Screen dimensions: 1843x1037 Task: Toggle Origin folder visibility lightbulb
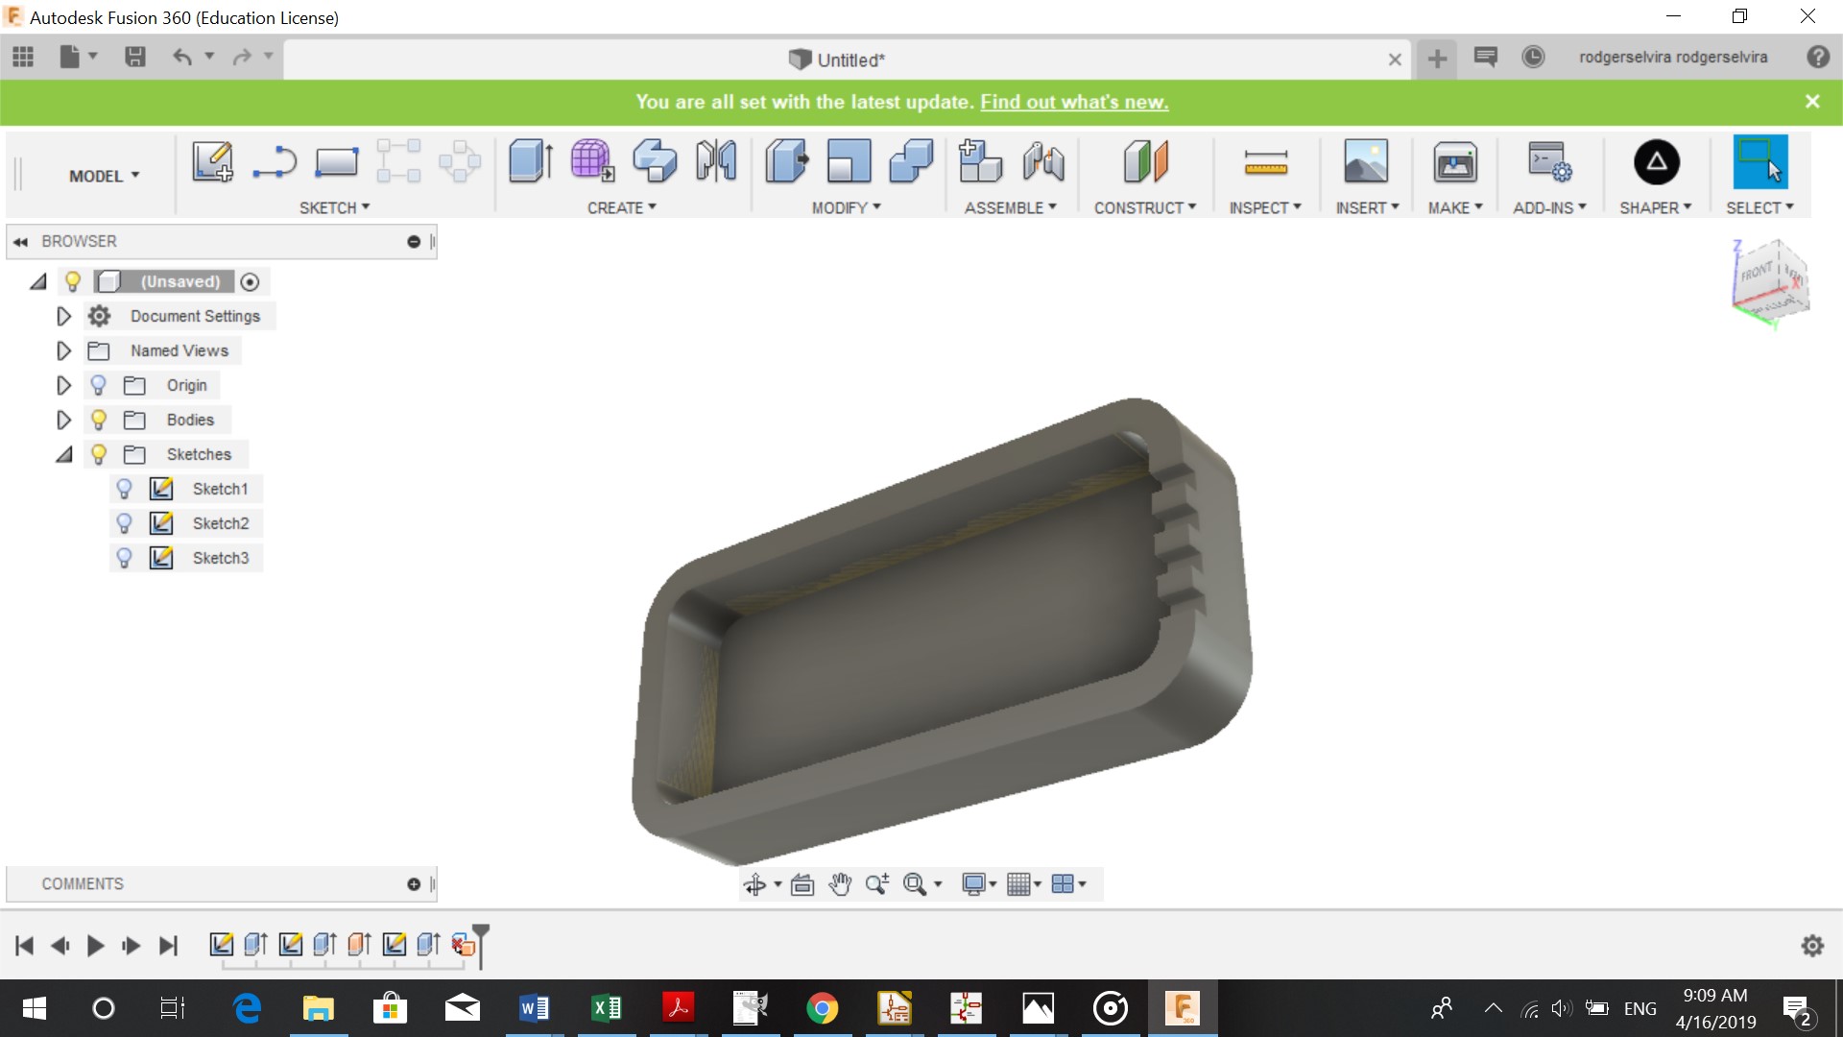(98, 385)
